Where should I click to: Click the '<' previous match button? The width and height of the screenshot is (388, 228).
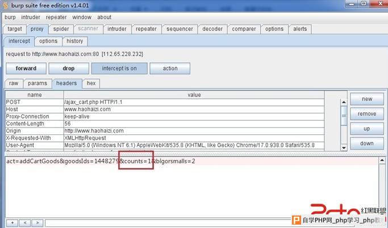[x=25, y=223]
